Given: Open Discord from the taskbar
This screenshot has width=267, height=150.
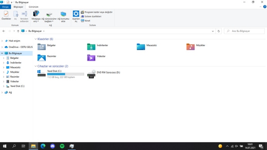Looking at the screenshot, I should pos(53,146).
